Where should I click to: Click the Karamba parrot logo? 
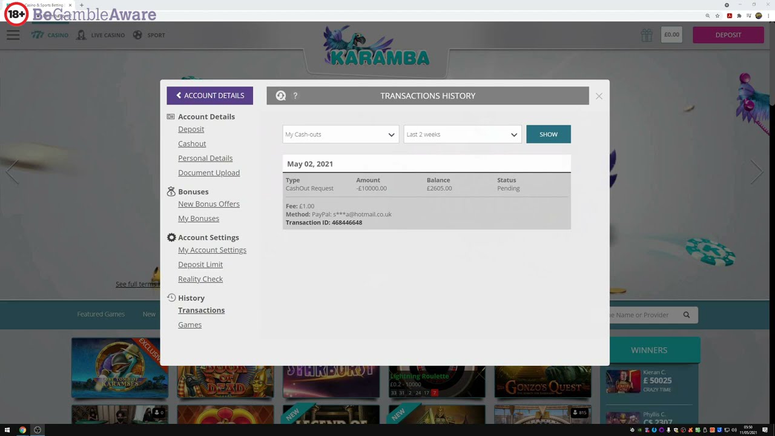[x=376, y=47]
